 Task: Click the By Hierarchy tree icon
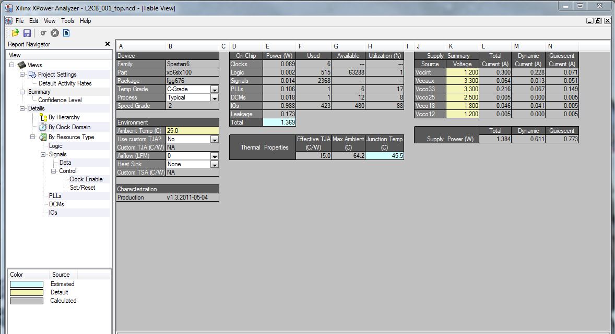click(x=43, y=117)
